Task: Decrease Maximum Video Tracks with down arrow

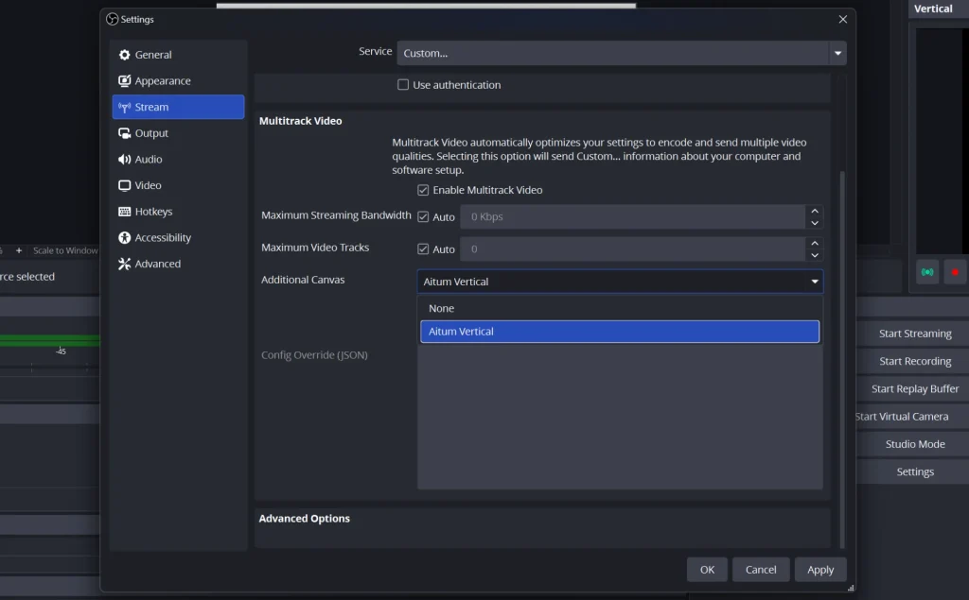Action: tap(815, 255)
